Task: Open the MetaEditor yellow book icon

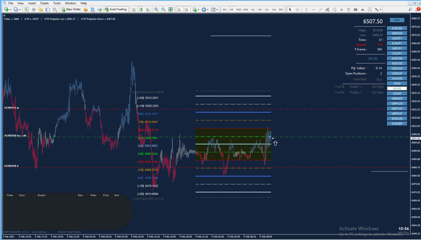Action: pyautogui.click(x=86, y=10)
